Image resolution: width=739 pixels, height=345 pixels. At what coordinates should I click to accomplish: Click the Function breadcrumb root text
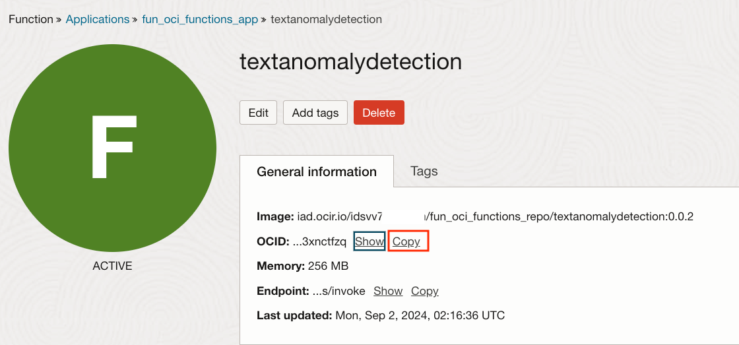click(x=30, y=19)
